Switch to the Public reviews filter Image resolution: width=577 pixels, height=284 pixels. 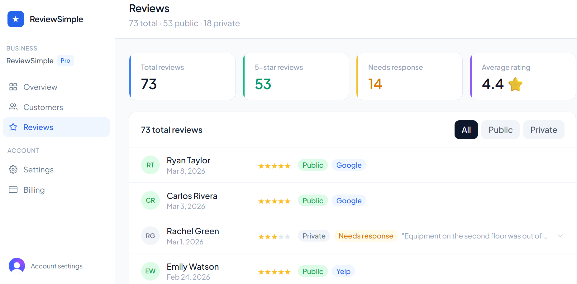pos(500,130)
